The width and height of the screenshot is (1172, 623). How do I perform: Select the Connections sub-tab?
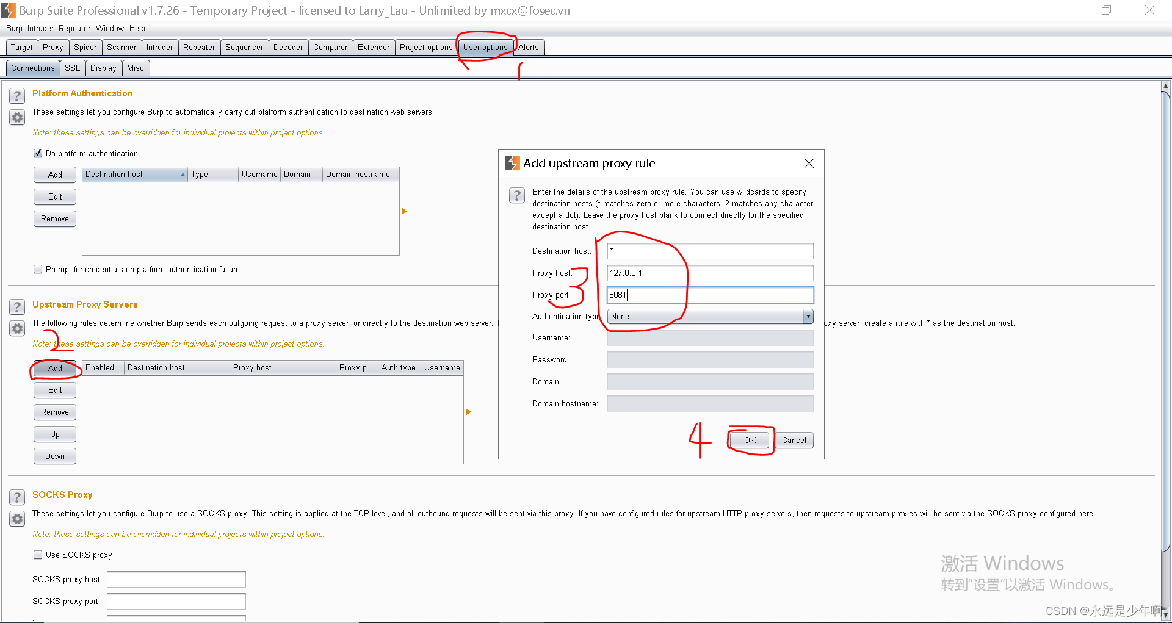tap(33, 68)
